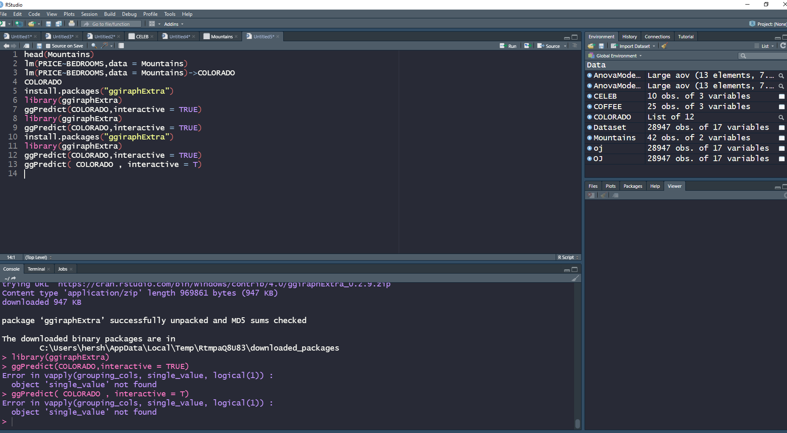
Task: Toggle the document outline in the editor
Action: click(575, 46)
